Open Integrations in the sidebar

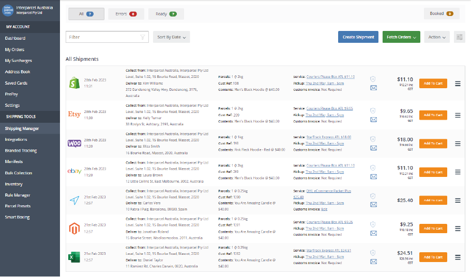(x=16, y=139)
